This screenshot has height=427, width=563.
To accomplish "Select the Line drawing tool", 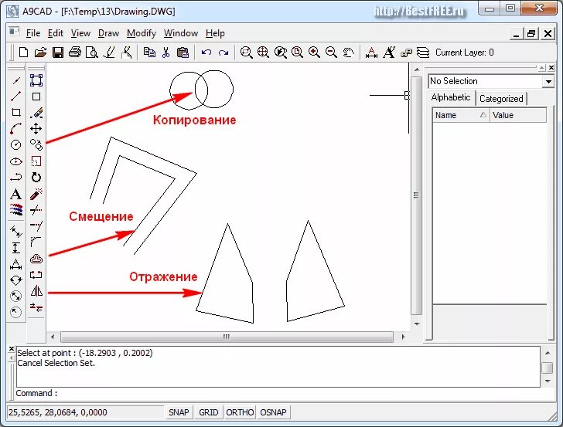I will click(15, 96).
